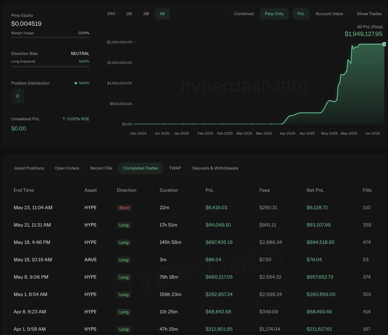Select the PnL chart mode
The height and width of the screenshot is (335, 388).
(x=301, y=14)
